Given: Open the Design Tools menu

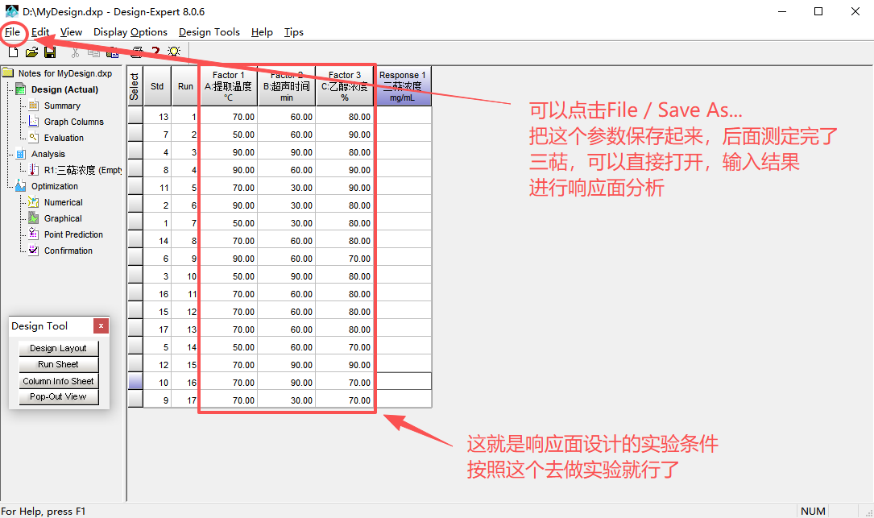Looking at the screenshot, I should pyautogui.click(x=209, y=32).
